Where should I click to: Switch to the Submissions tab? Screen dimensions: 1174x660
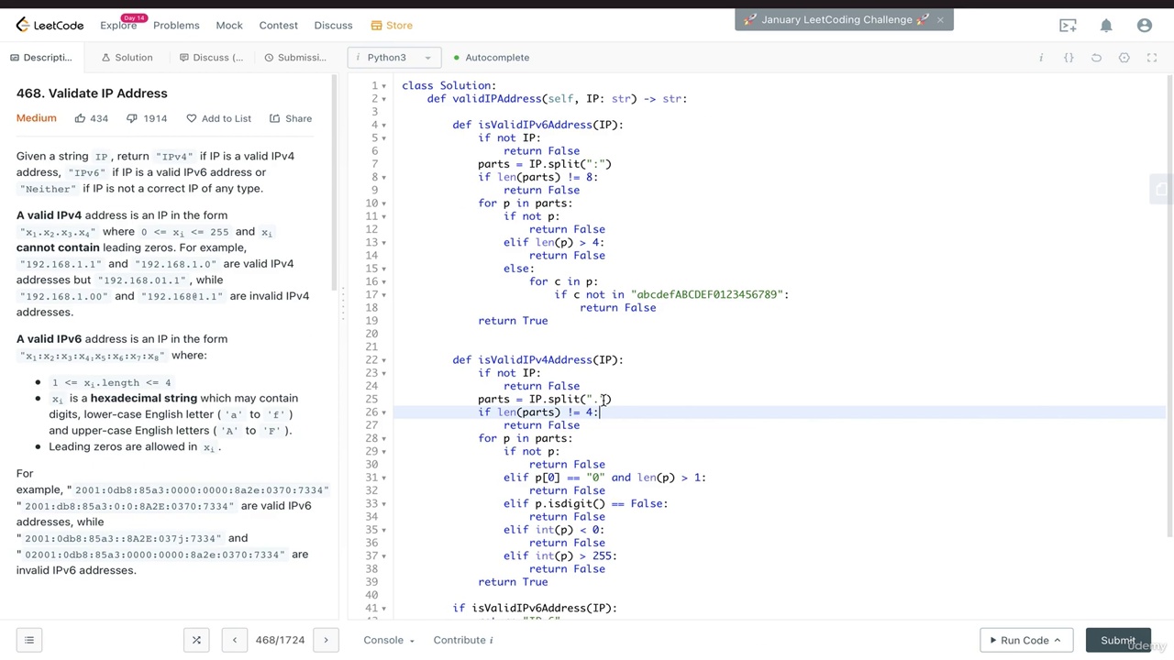pyautogui.click(x=295, y=58)
